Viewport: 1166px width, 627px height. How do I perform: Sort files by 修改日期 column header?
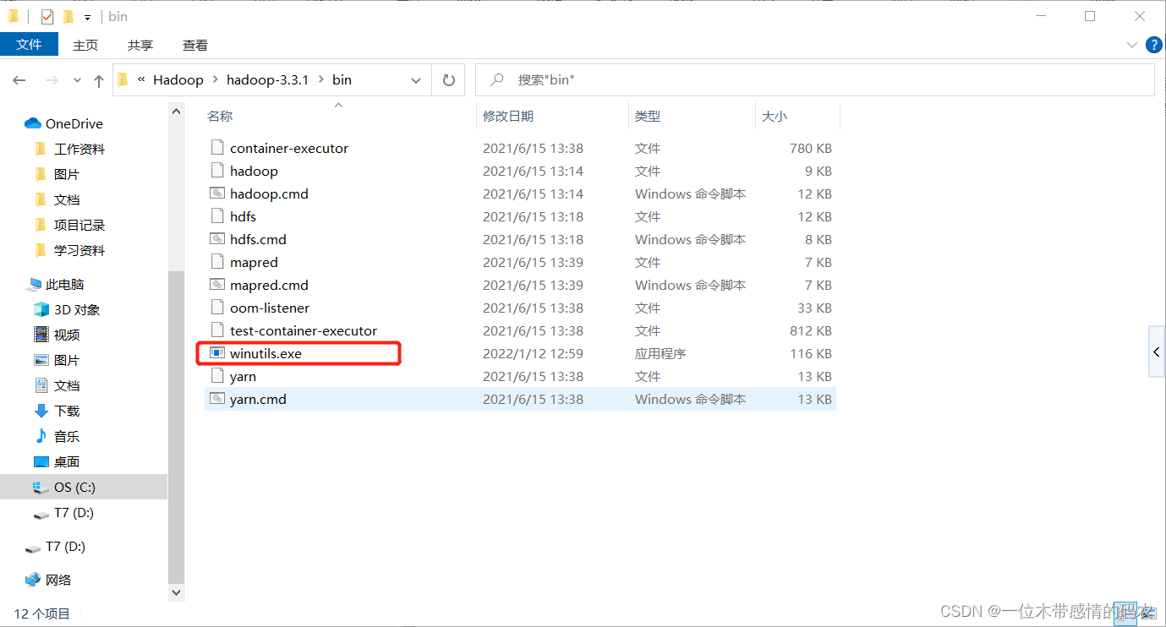coord(508,116)
